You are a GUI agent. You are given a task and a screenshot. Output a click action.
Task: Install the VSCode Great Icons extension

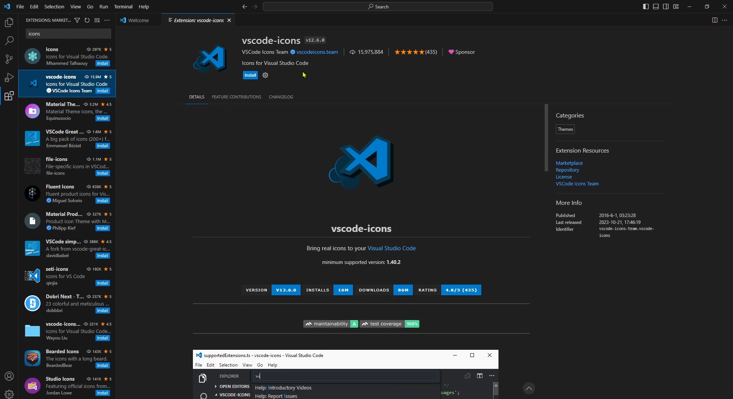[103, 146]
